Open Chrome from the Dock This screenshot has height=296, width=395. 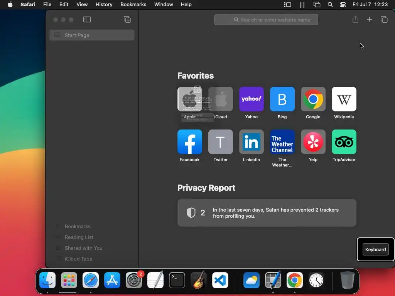tap(295, 280)
